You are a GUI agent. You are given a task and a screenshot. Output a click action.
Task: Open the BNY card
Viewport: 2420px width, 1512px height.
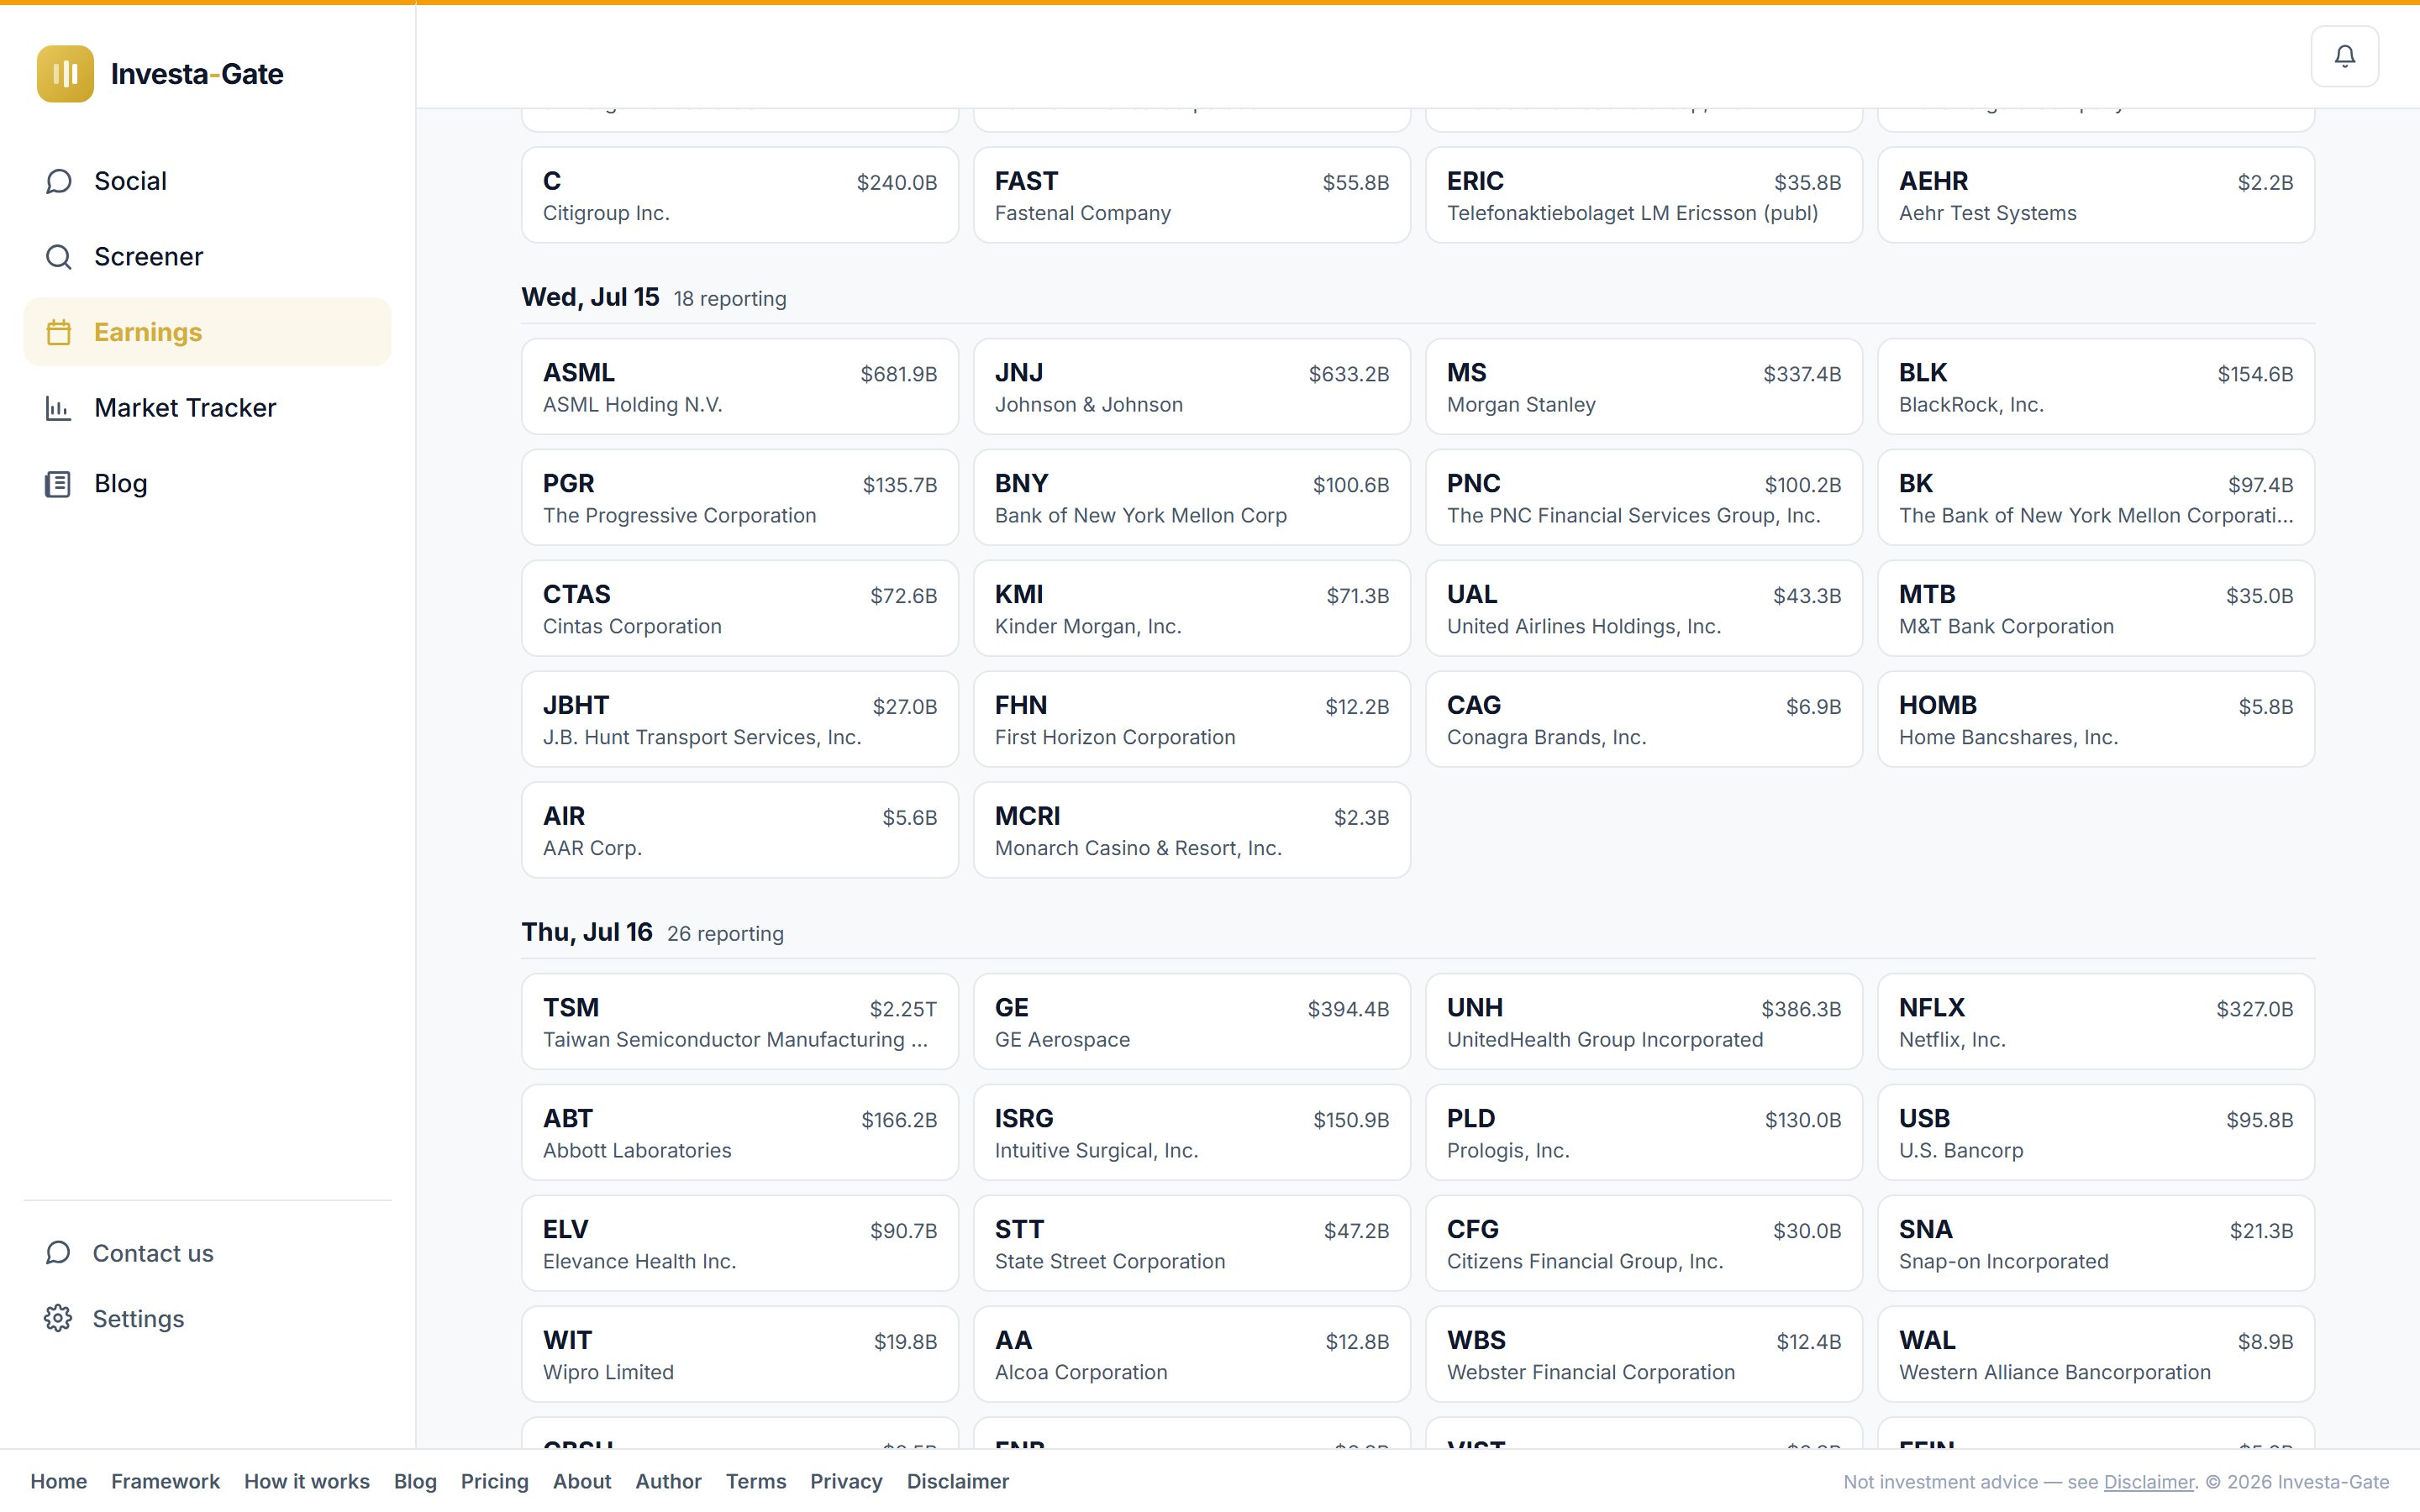1192,497
